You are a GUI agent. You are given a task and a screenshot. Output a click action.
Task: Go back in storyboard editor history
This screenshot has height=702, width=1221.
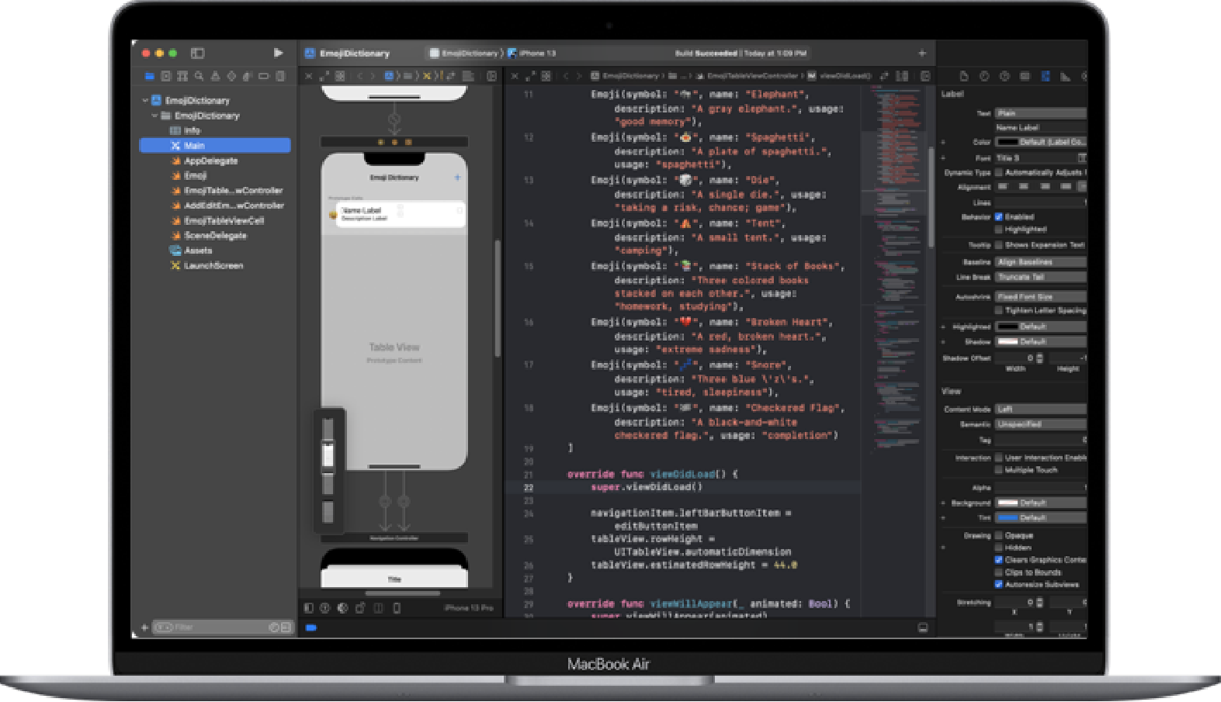[359, 76]
